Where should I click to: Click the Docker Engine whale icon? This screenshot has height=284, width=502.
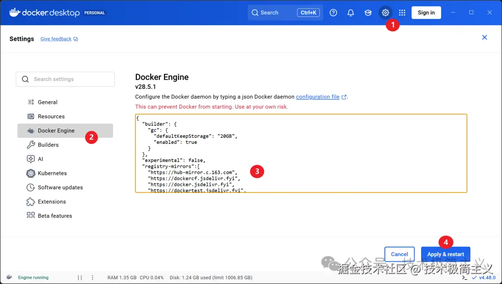coord(31,131)
